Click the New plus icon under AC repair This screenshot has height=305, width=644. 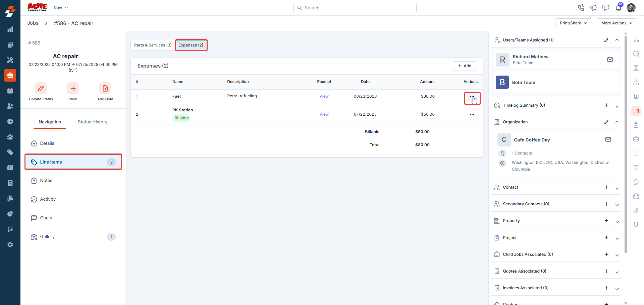(x=73, y=88)
